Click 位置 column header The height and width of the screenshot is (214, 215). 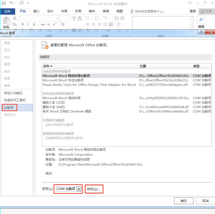pos(165,66)
